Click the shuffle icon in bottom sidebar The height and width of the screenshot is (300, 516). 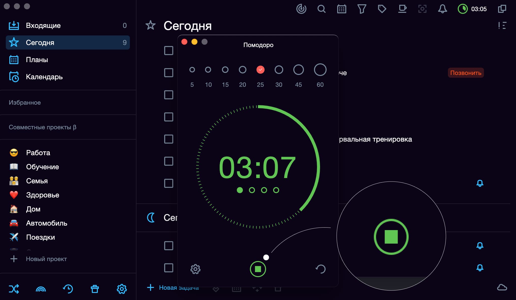tap(14, 289)
